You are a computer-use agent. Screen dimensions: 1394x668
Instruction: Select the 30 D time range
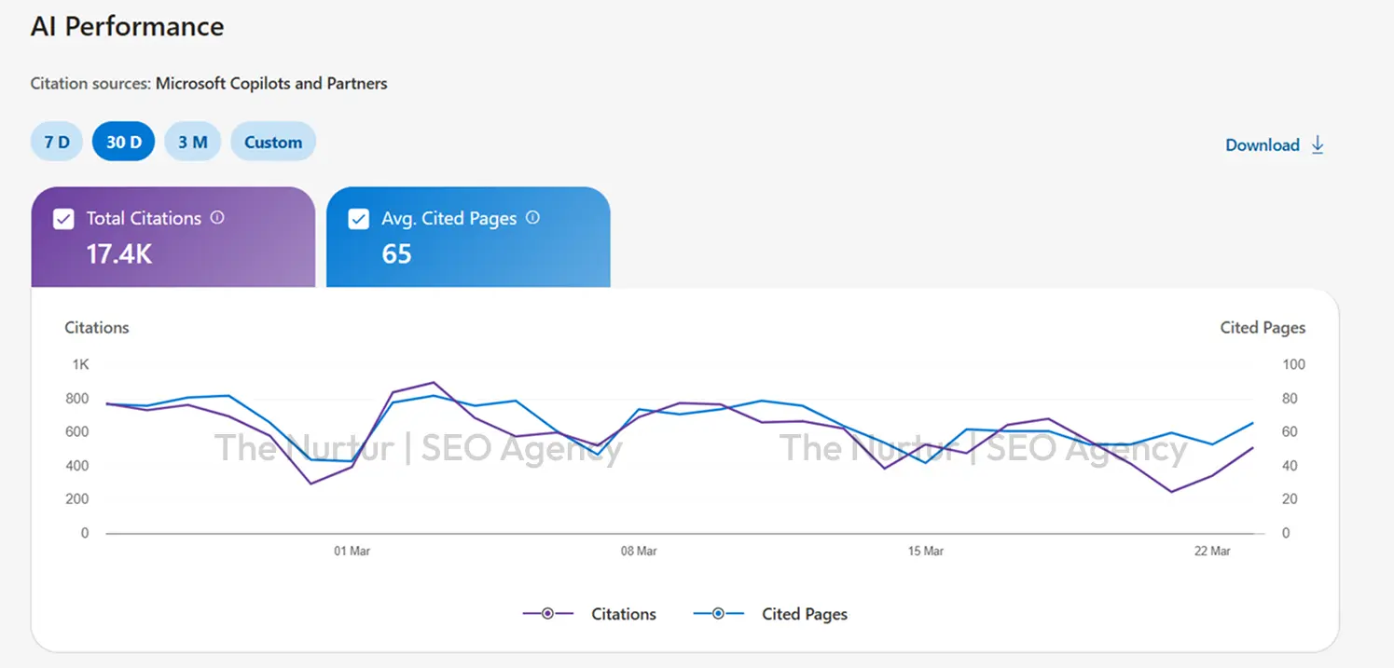click(x=123, y=142)
